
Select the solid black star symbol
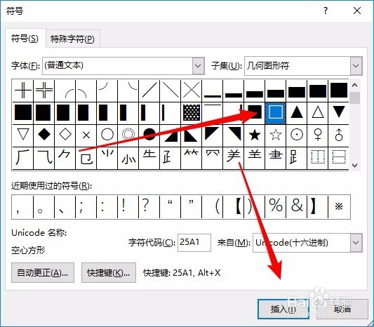pos(255,135)
